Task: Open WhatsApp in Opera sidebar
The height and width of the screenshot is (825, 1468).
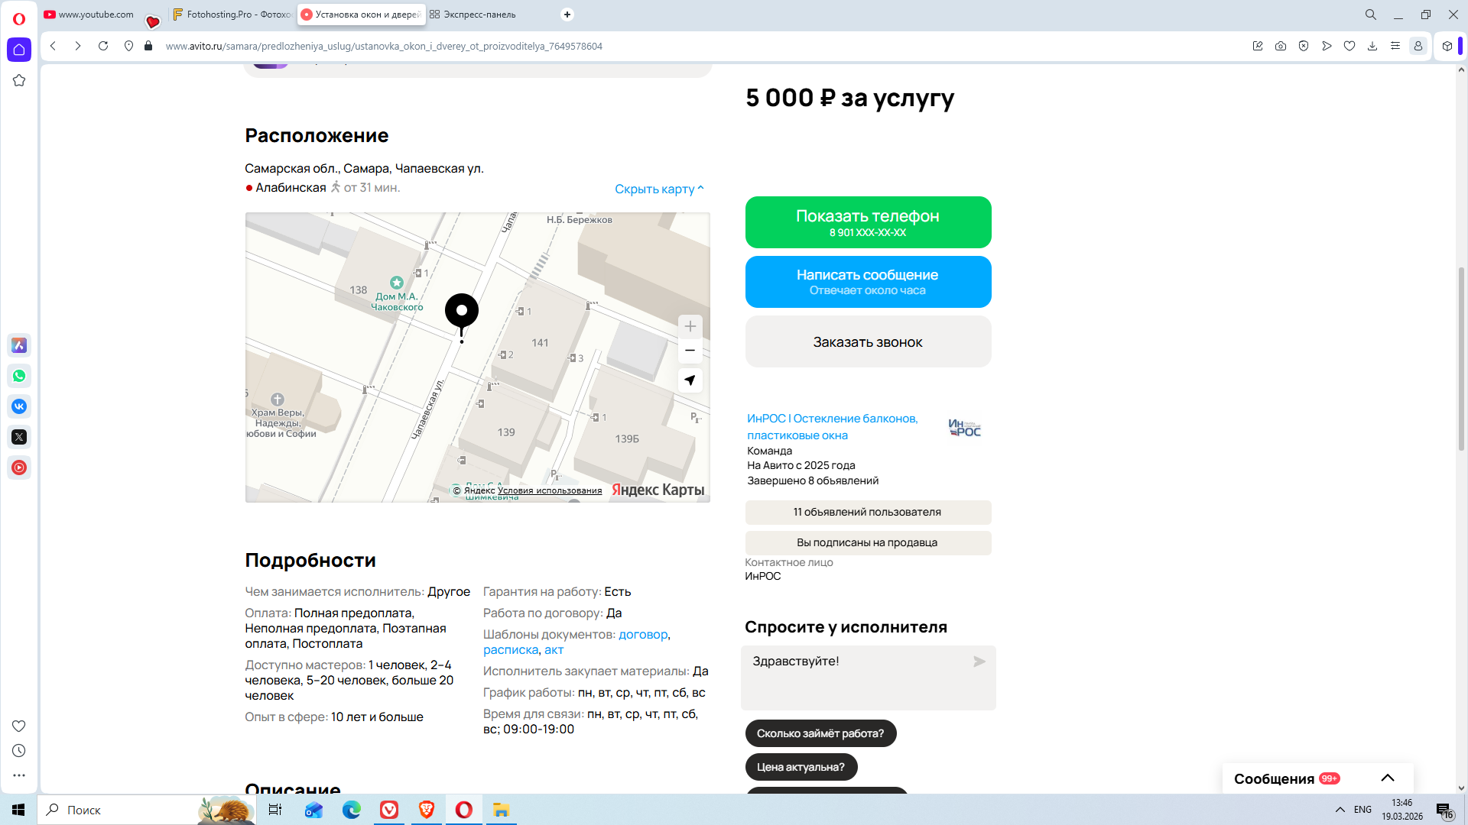Action: point(19,376)
